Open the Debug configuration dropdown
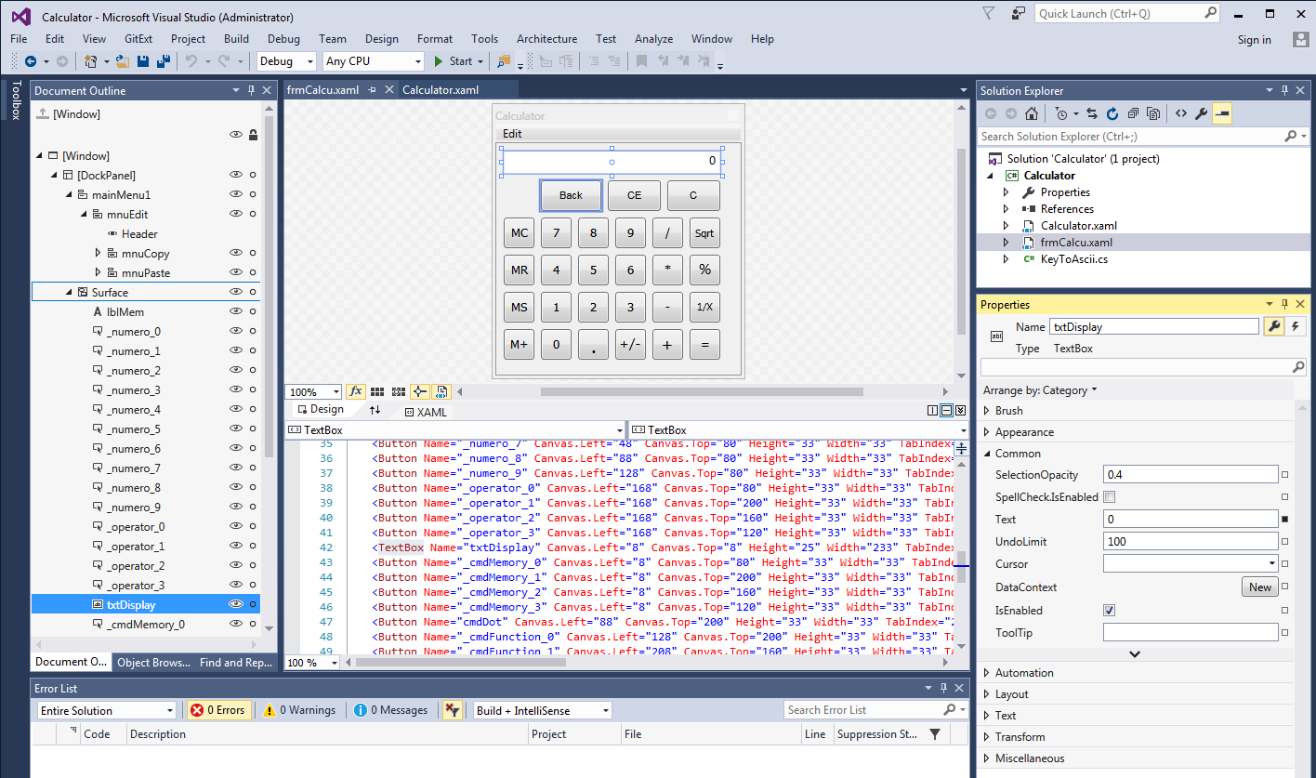 [x=287, y=61]
